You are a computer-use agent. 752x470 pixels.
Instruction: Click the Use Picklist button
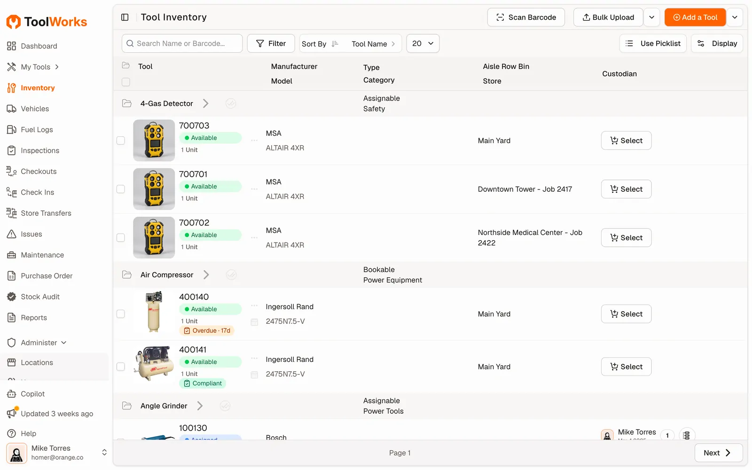pos(653,43)
